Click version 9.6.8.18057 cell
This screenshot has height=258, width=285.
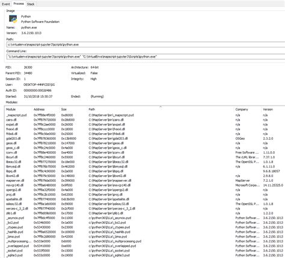tap(271, 171)
